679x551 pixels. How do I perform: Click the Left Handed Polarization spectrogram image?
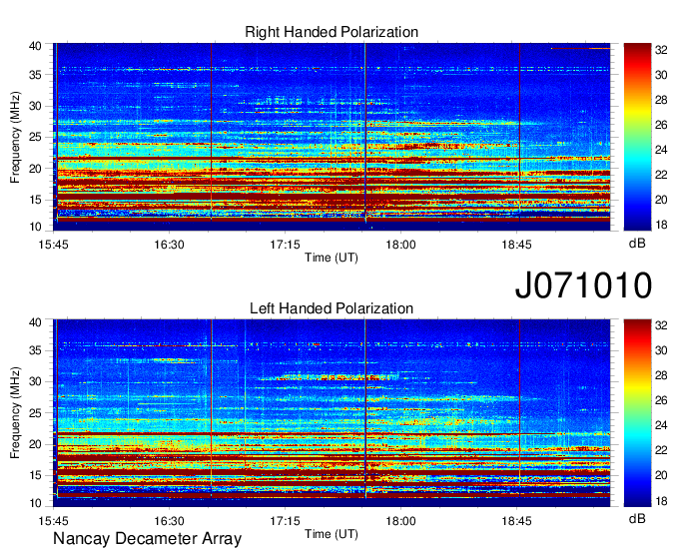pyautogui.click(x=332, y=413)
